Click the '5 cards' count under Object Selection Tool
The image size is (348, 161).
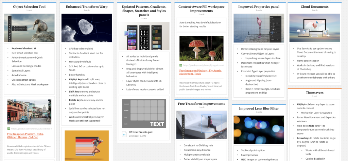click(x=29, y=10)
